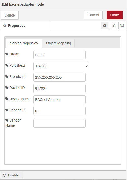This screenshot has height=180, width=127.
Task: Toggle the Enabled node state button
Action: tap(12, 175)
